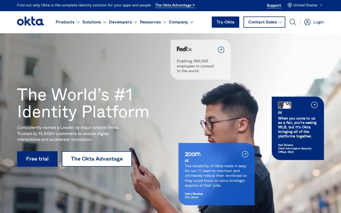Click the Okta logo
Viewport: 341px width, 213px height.
point(30,22)
